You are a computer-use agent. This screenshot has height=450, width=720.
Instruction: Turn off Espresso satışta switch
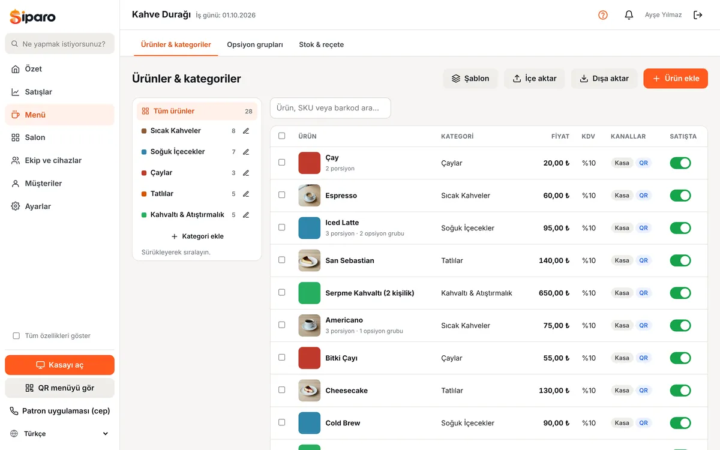[x=680, y=196]
